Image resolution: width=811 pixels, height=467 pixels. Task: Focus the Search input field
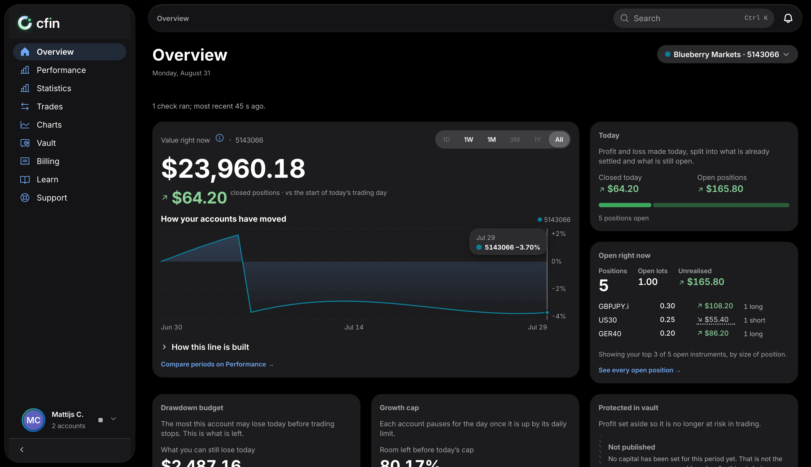click(693, 18)
